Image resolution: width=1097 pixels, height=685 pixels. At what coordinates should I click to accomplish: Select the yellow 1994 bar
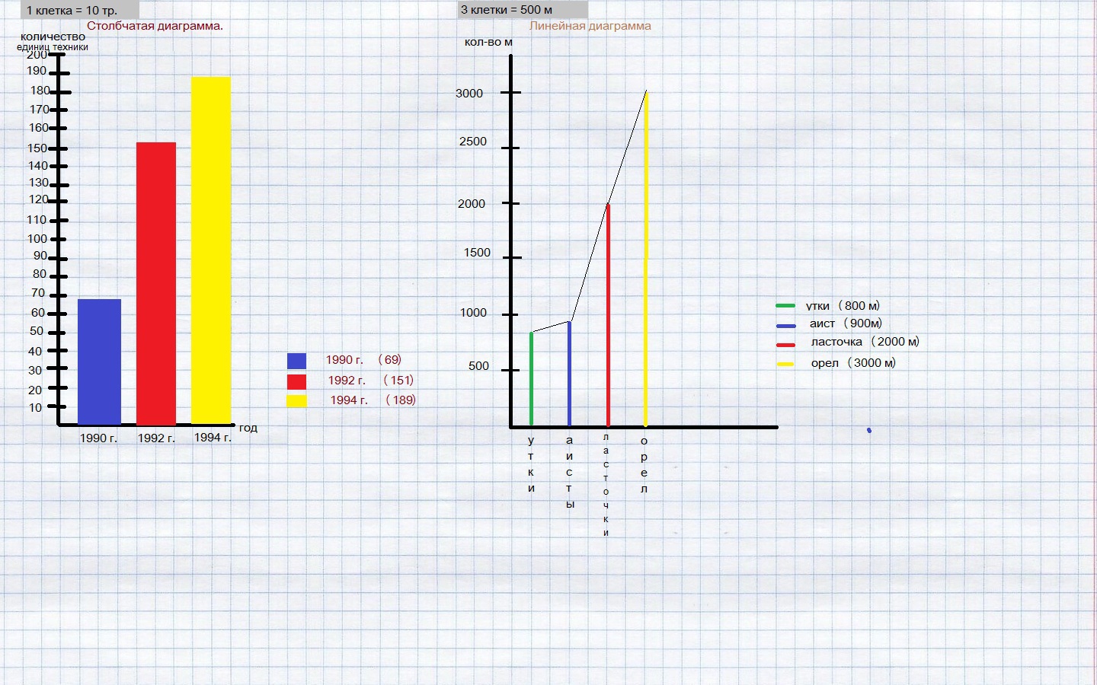coord(211,250)
